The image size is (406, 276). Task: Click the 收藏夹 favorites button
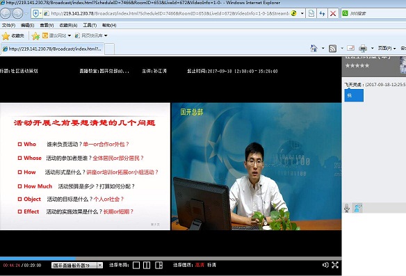(13, 35)
